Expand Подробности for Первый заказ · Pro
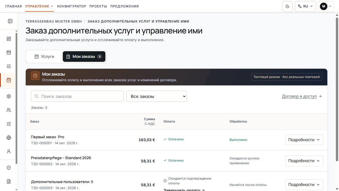339x191 pixels. coord(304,140)
